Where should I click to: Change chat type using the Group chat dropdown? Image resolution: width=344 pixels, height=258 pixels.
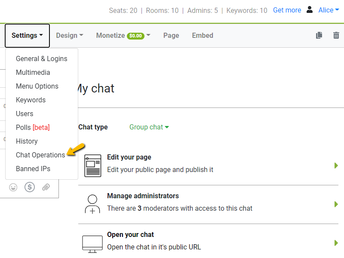pos(149,127)
